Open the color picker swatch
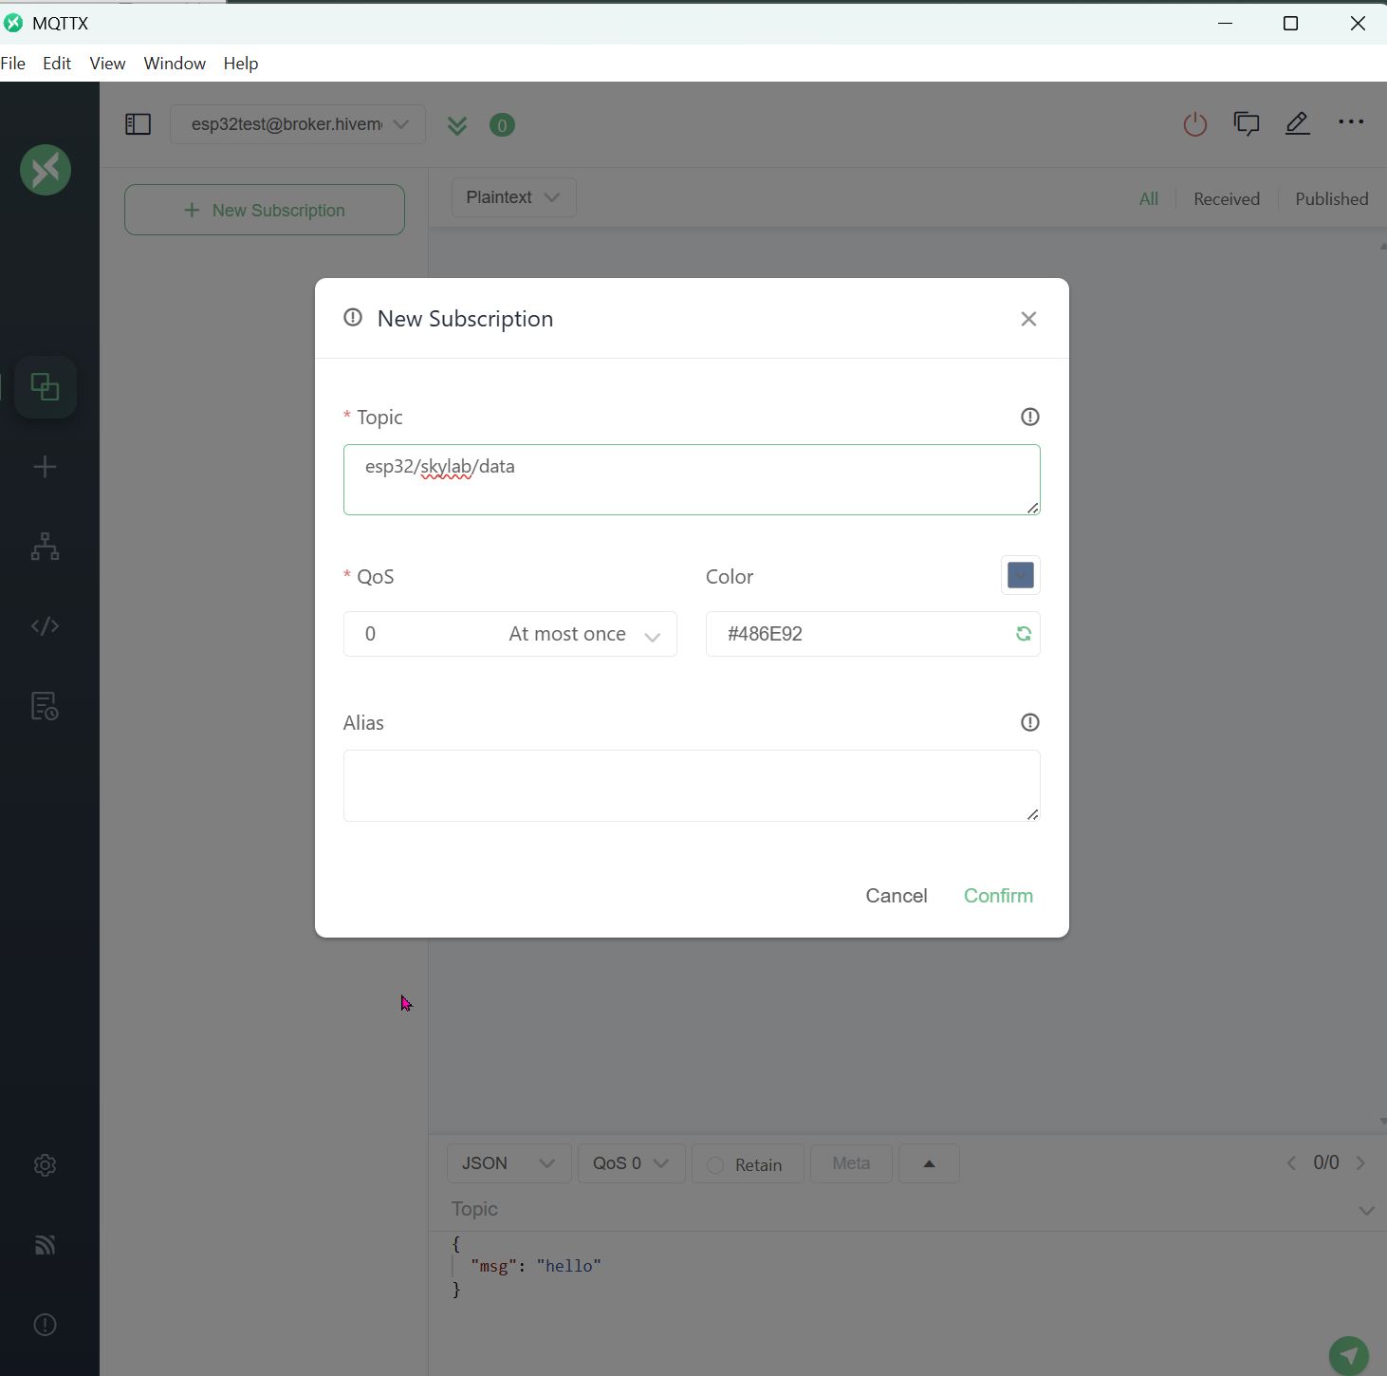Image resolution: width=1387 pixels, height=1376 pixels. 1021,575
